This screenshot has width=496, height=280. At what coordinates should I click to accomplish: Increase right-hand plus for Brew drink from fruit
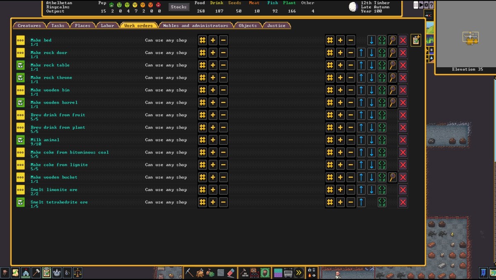coord(340,115)
